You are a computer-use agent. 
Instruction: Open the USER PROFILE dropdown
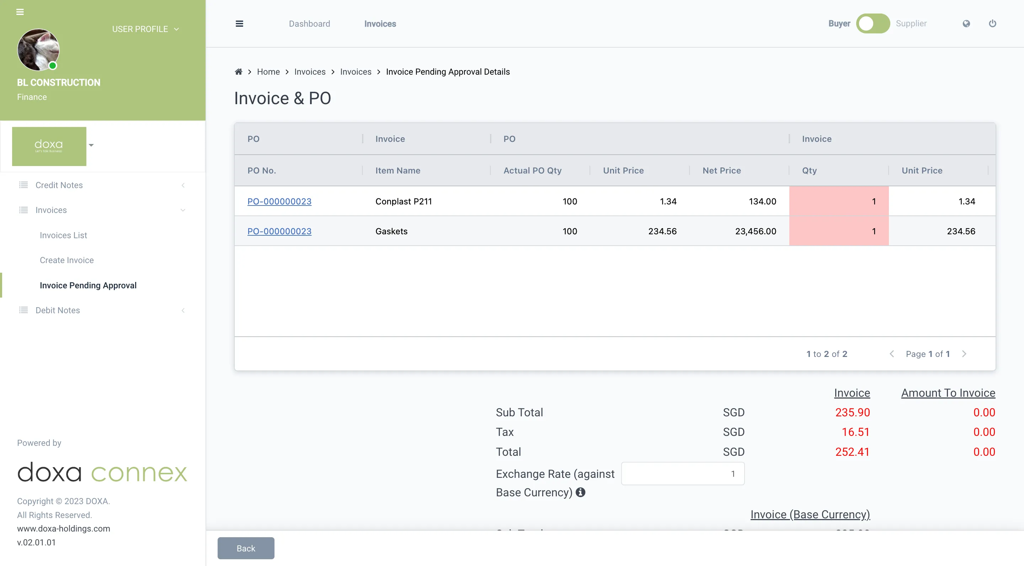(x=145, y=29)
